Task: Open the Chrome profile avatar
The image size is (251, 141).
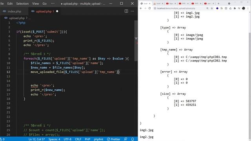Action: pos(244,8)
